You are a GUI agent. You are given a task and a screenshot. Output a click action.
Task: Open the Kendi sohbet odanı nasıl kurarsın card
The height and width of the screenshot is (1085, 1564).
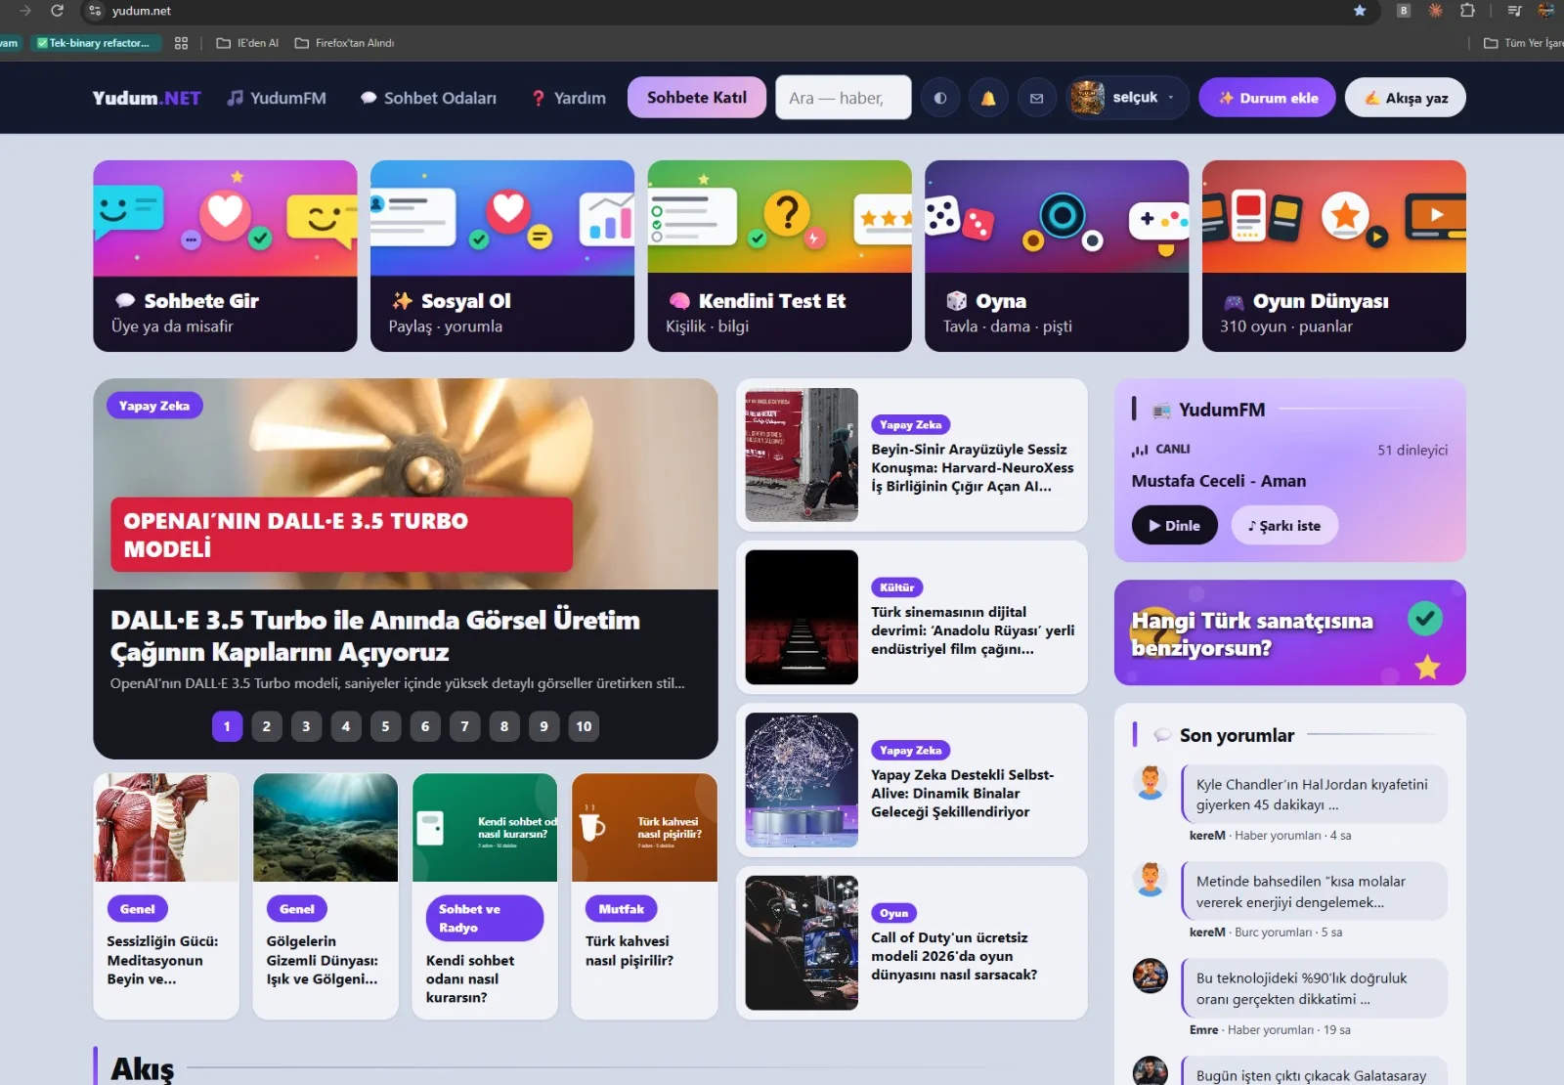pos(485,896)
